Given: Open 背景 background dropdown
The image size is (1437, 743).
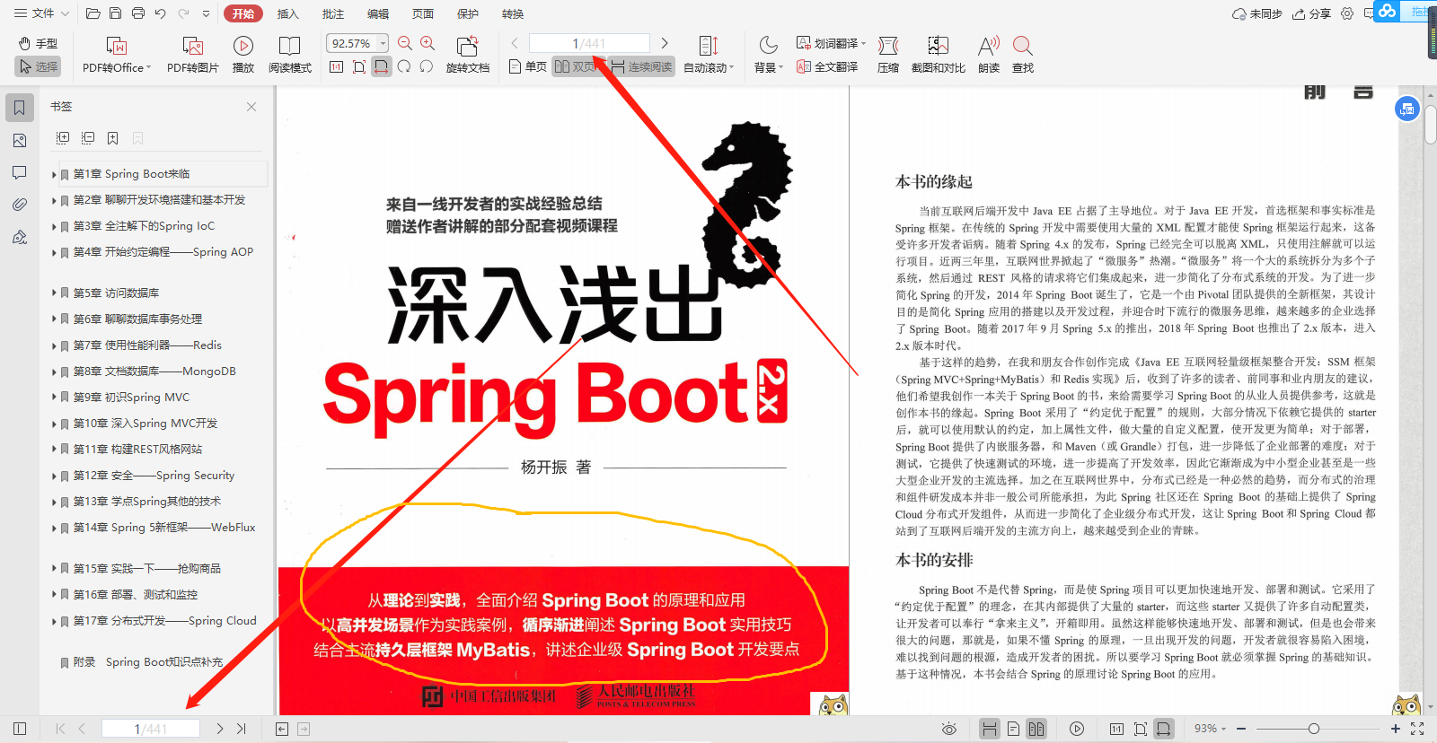Looking at the screenshot, I should click(769, 55).
